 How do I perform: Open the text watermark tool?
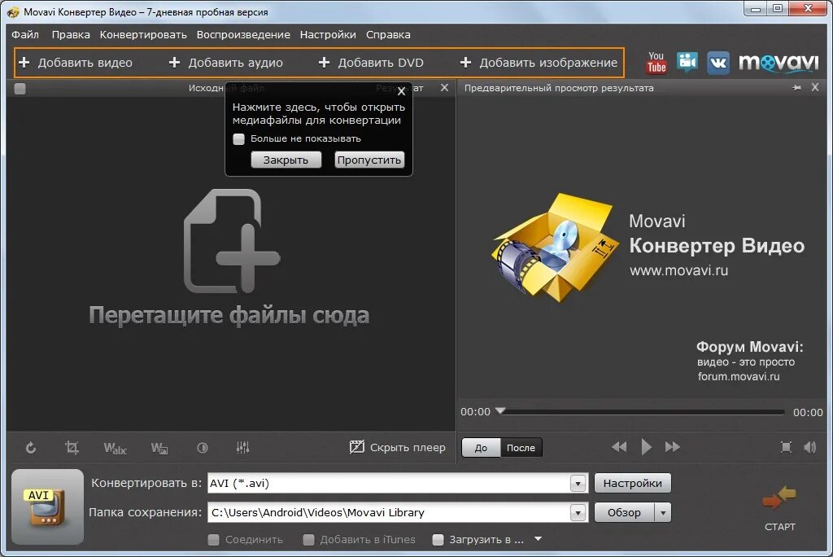coord(115,449)
